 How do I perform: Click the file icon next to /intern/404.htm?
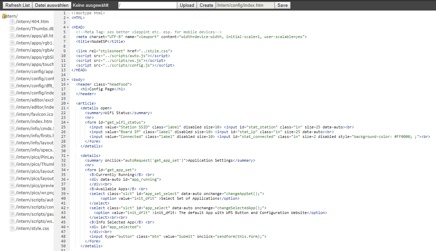point(12,22)
